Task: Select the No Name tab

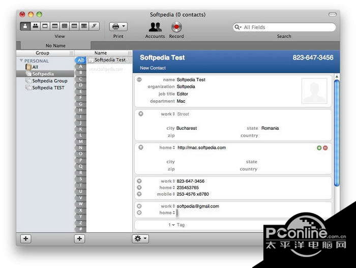Action: (55, 46)
